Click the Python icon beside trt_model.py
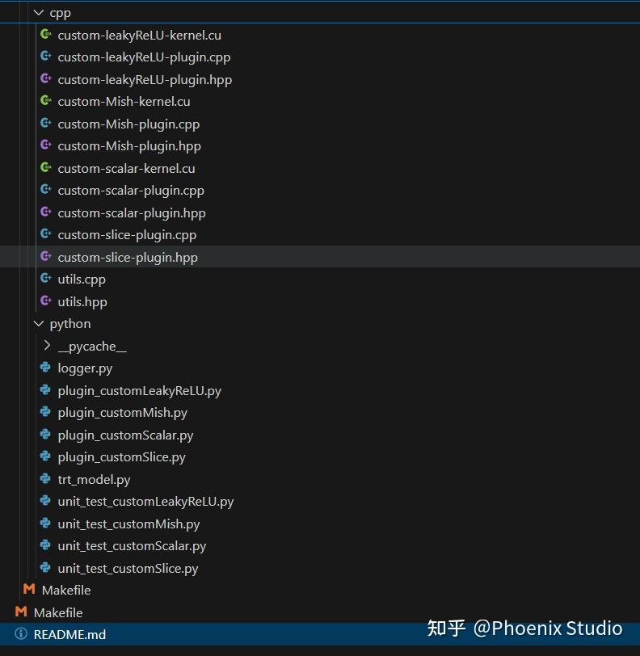This screenshot has width=640, height=656. coord(45,479)
